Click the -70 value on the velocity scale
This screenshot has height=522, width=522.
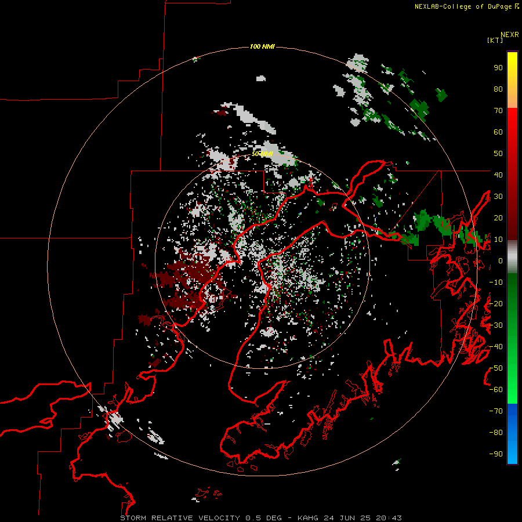pos(496,411)
